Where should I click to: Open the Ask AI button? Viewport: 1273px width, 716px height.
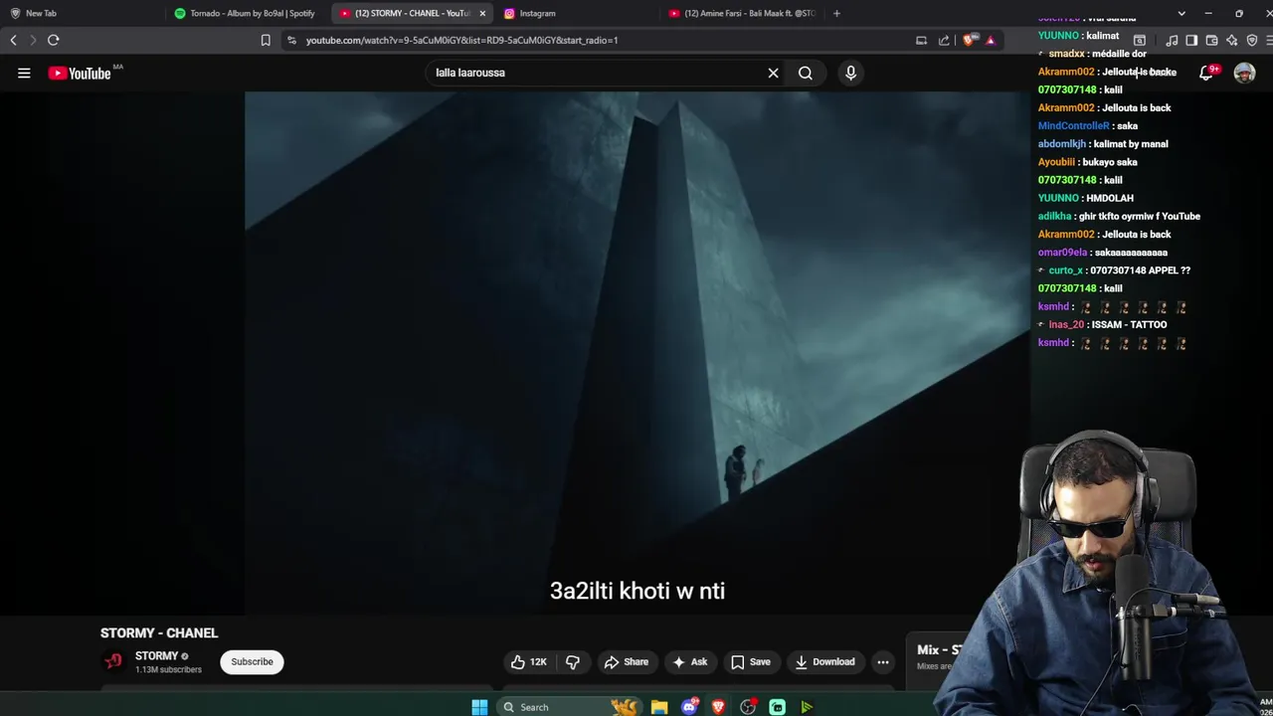[x=690, y=662]
